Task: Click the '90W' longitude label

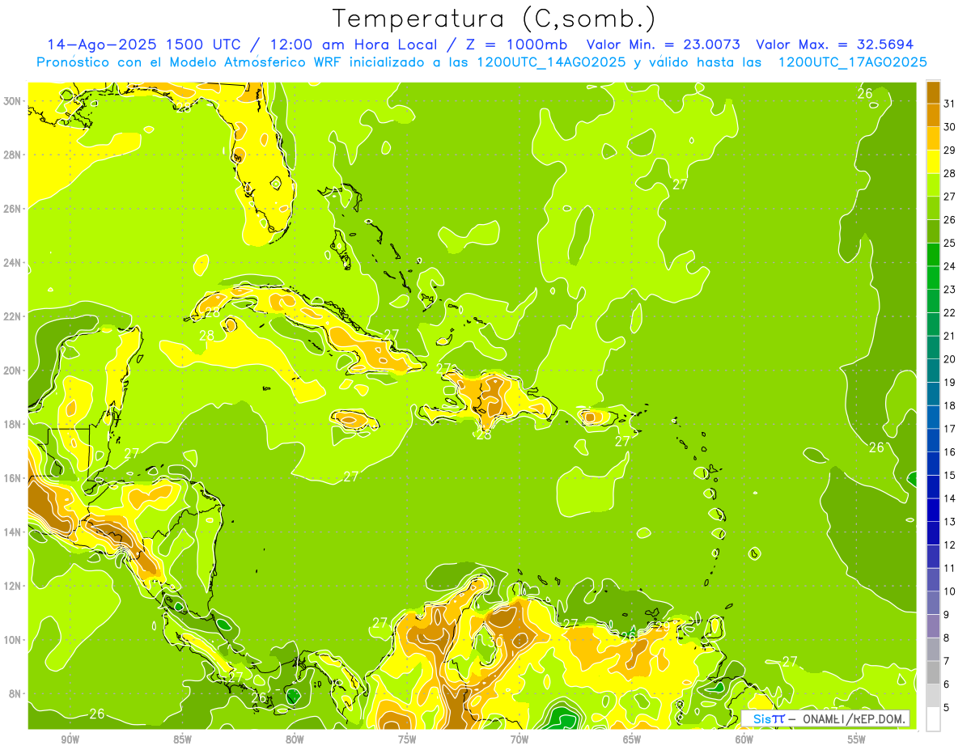Action: [x=70, y=739]
